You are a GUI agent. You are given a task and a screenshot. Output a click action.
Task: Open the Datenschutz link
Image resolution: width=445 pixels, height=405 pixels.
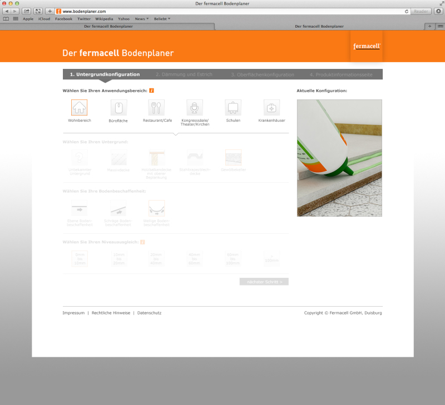click(x=149, y=313)
